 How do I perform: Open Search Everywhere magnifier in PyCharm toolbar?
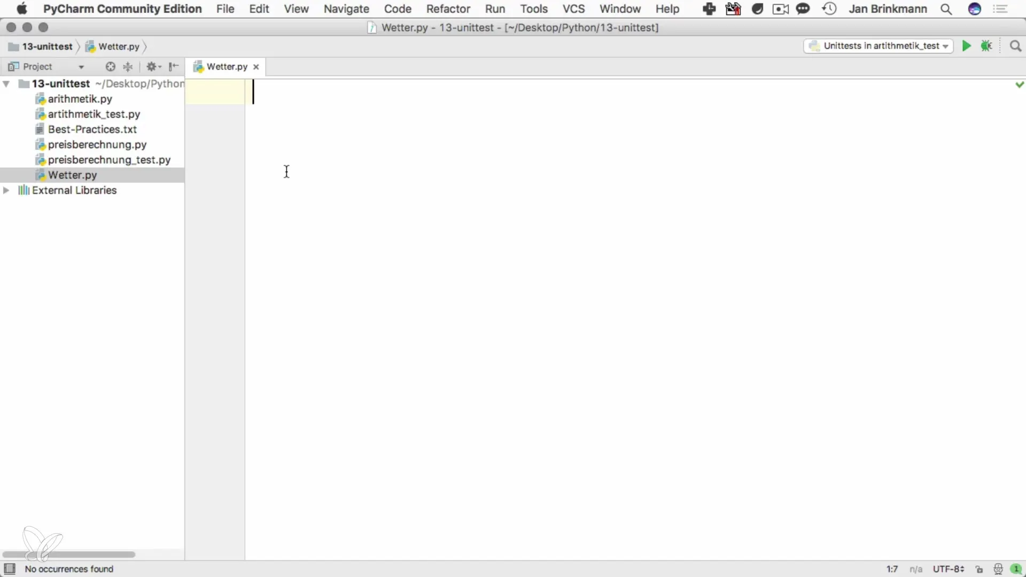point(1015,46)
